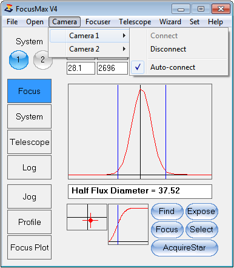Click the AcquireStar button
Screen dimensions: 234x268
pos(184,248)
